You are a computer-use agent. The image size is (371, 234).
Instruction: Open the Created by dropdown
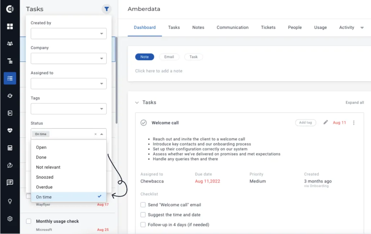click(x=68, y=34)
